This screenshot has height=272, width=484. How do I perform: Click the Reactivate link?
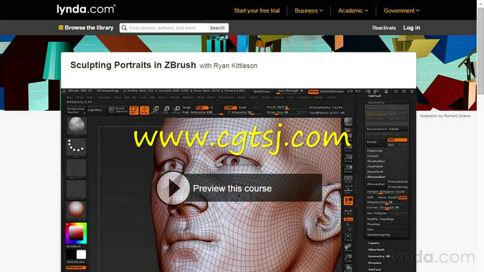(384, 28)
